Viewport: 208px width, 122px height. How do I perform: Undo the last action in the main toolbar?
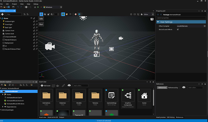pyautogui.click(x=18, y=7)
